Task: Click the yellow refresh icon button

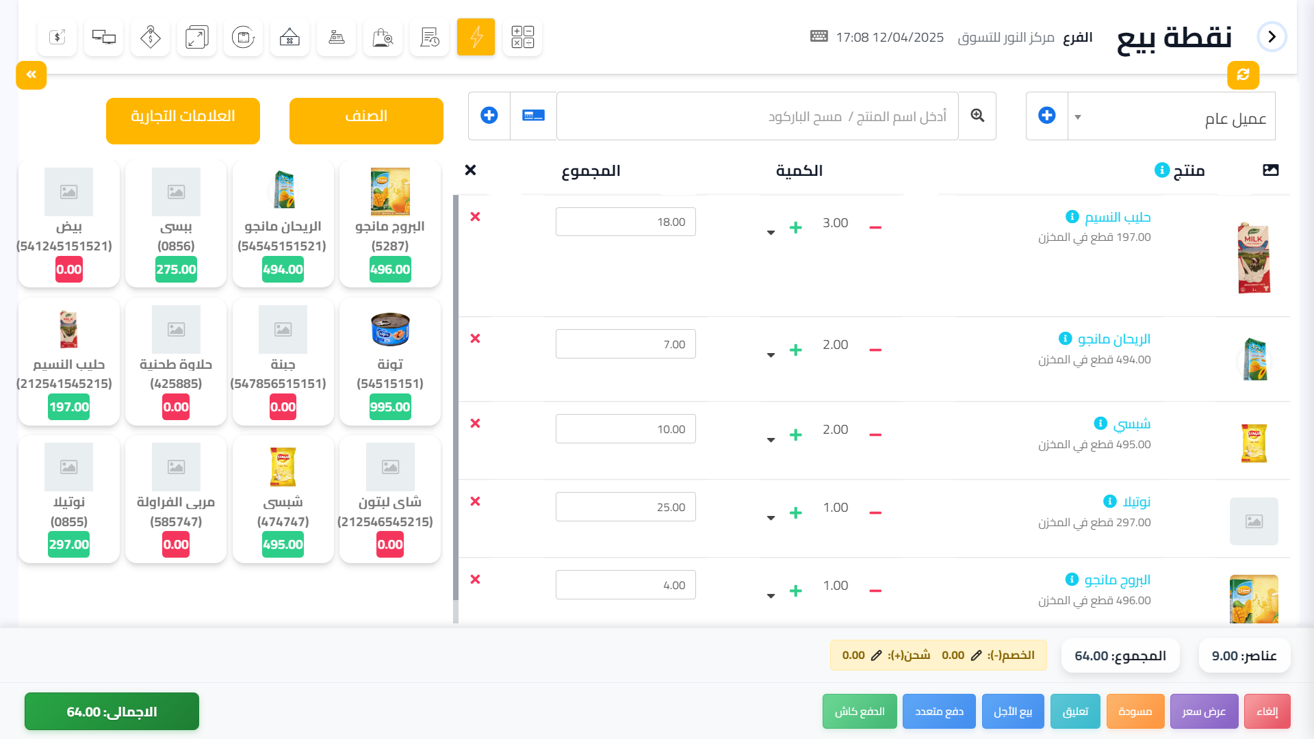Action: (1243, 75)
